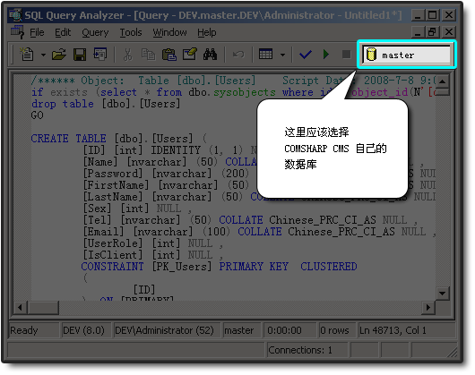Viewport: 475px width, 375px height.
Task: Expand the Execute Mode dropdown arrow
Action: point(282,55)
